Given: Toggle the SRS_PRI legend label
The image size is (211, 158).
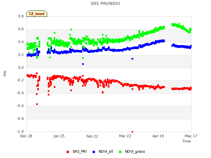Looking at the screenshot, I should pyautogui.click(x=79, y=151).
